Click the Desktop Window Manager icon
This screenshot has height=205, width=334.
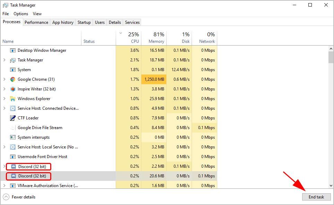point(13,50)
